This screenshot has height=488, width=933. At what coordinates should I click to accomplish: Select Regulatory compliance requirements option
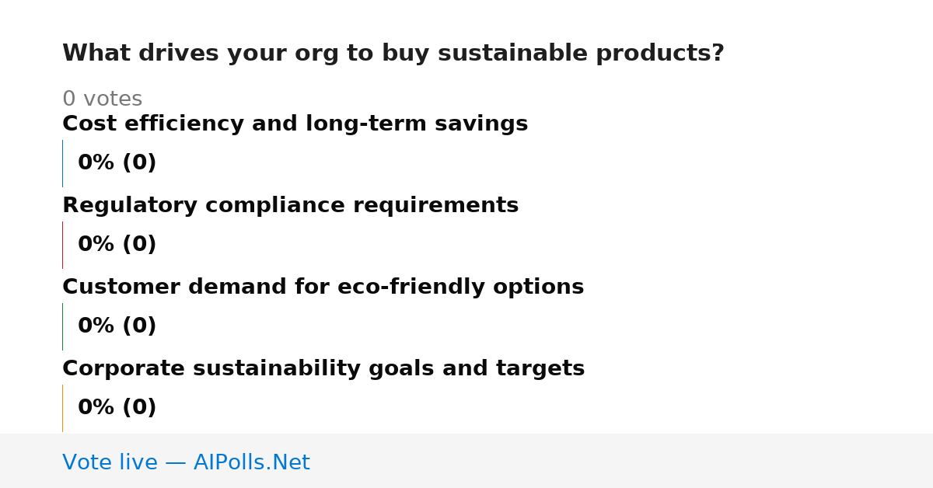click(x=290, y=205)
